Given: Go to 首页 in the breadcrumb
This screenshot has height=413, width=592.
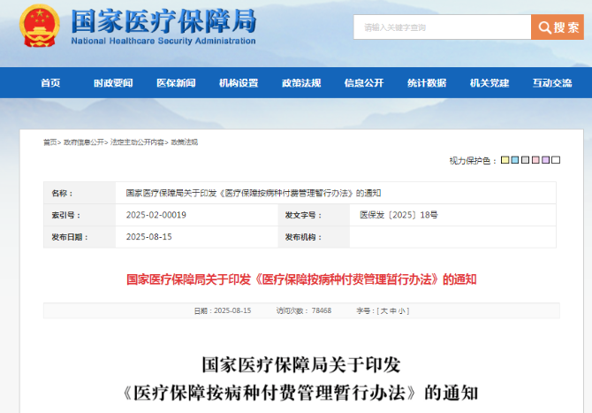Looking at the screenshot, I should [x=49, y=142].
